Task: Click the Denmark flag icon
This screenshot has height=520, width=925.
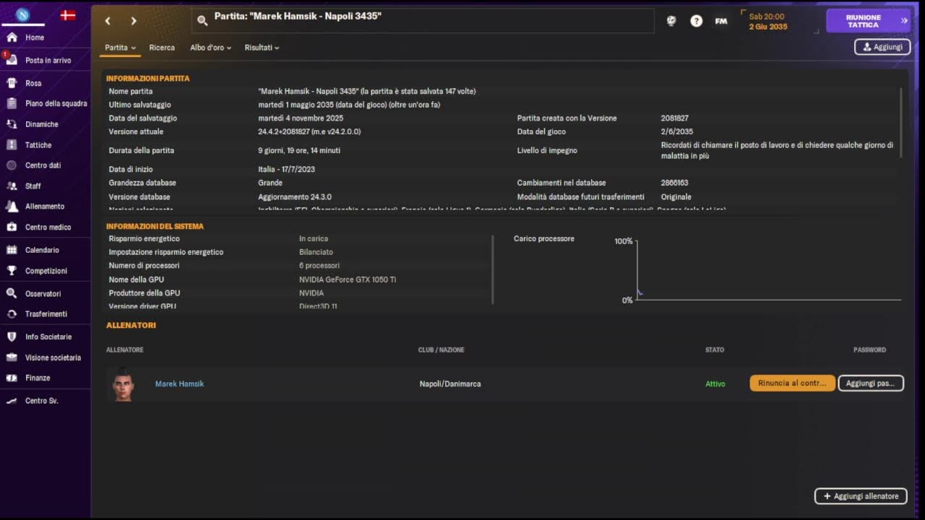Action: click(68, 15)
